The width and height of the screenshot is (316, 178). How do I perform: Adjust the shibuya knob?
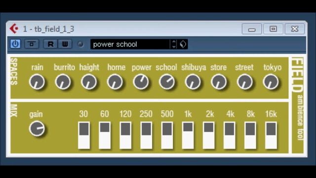pyautogui.click(x=193, y=82)
